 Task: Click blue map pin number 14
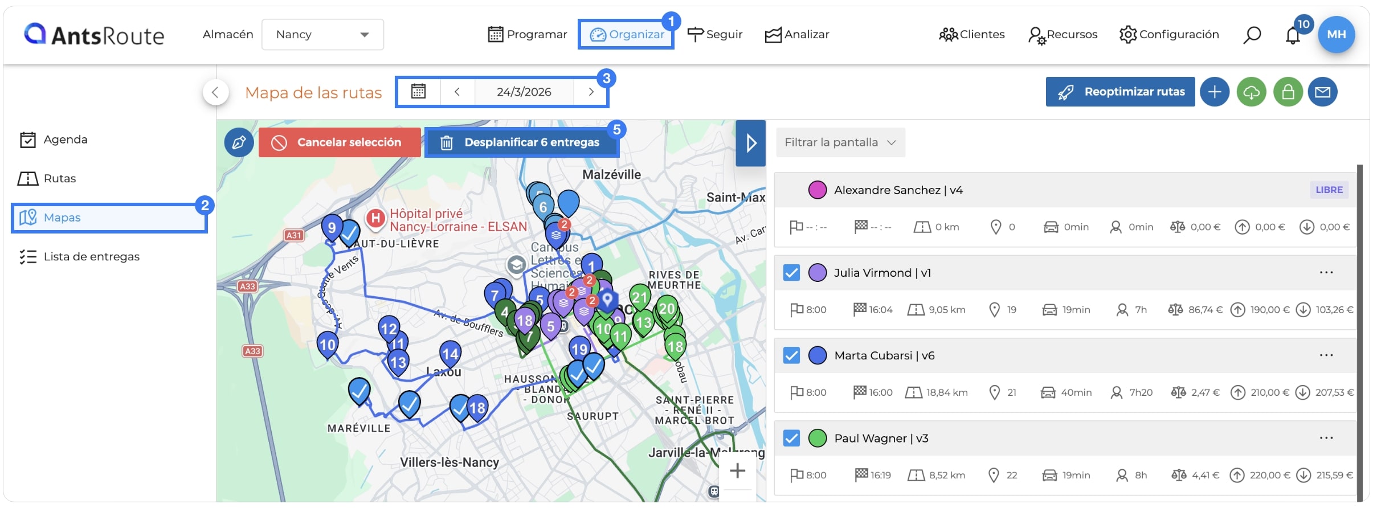click(450, 354)
